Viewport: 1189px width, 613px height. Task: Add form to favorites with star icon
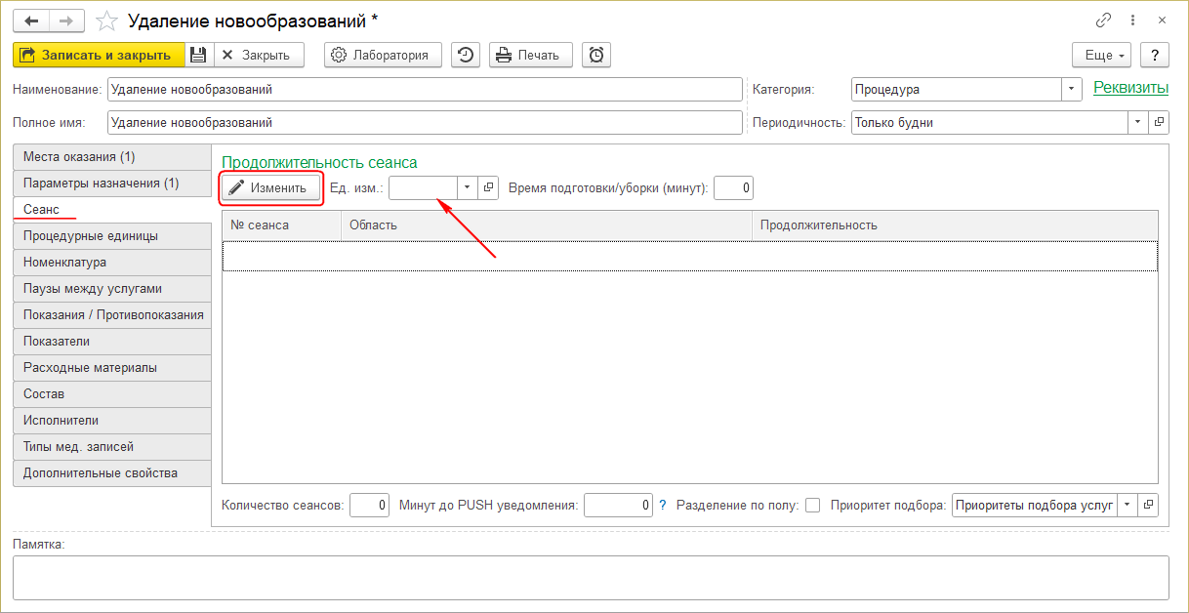point(108,20)
